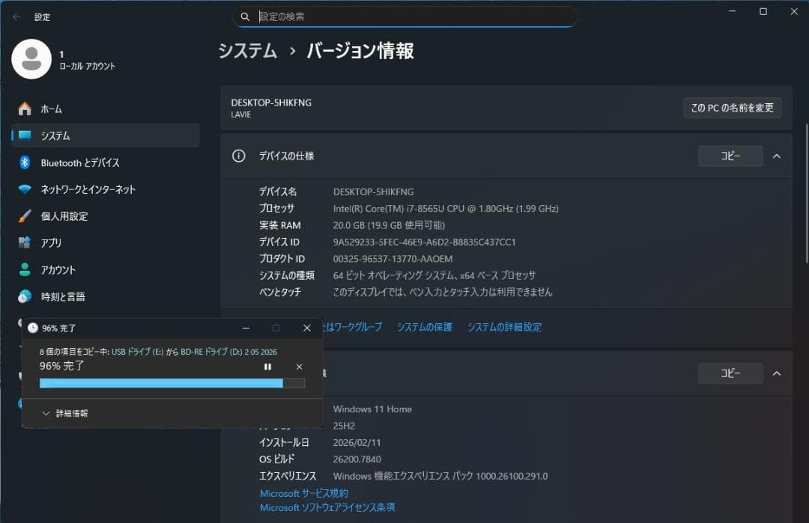Click the time and language globe icon
Viewport: 809px width, 523px height.
pyautogui.click(x=25, y=296)
